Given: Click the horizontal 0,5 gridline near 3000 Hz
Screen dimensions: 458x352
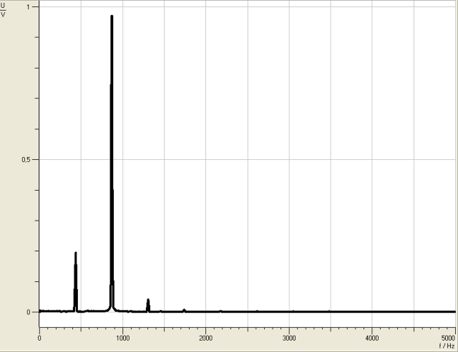Looking at the screenshot, I should click(x=289, y=159).
